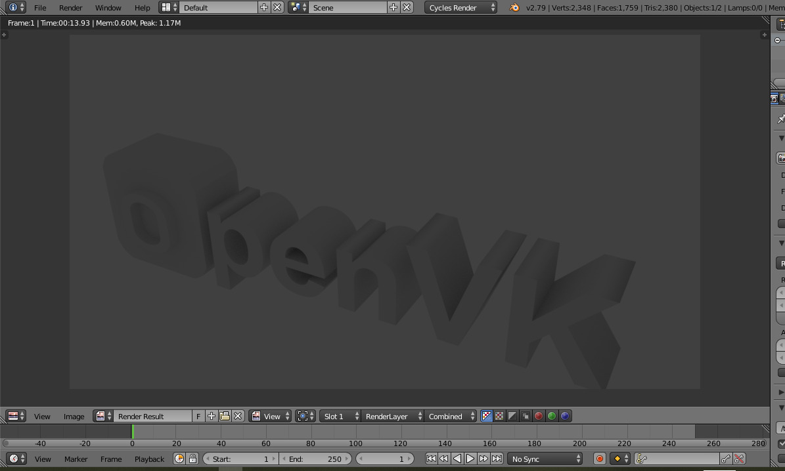Image resolution: width=785 pixels, height=471 pixels.
Task: Click the red channel display icon
Action: click(539, 416)
